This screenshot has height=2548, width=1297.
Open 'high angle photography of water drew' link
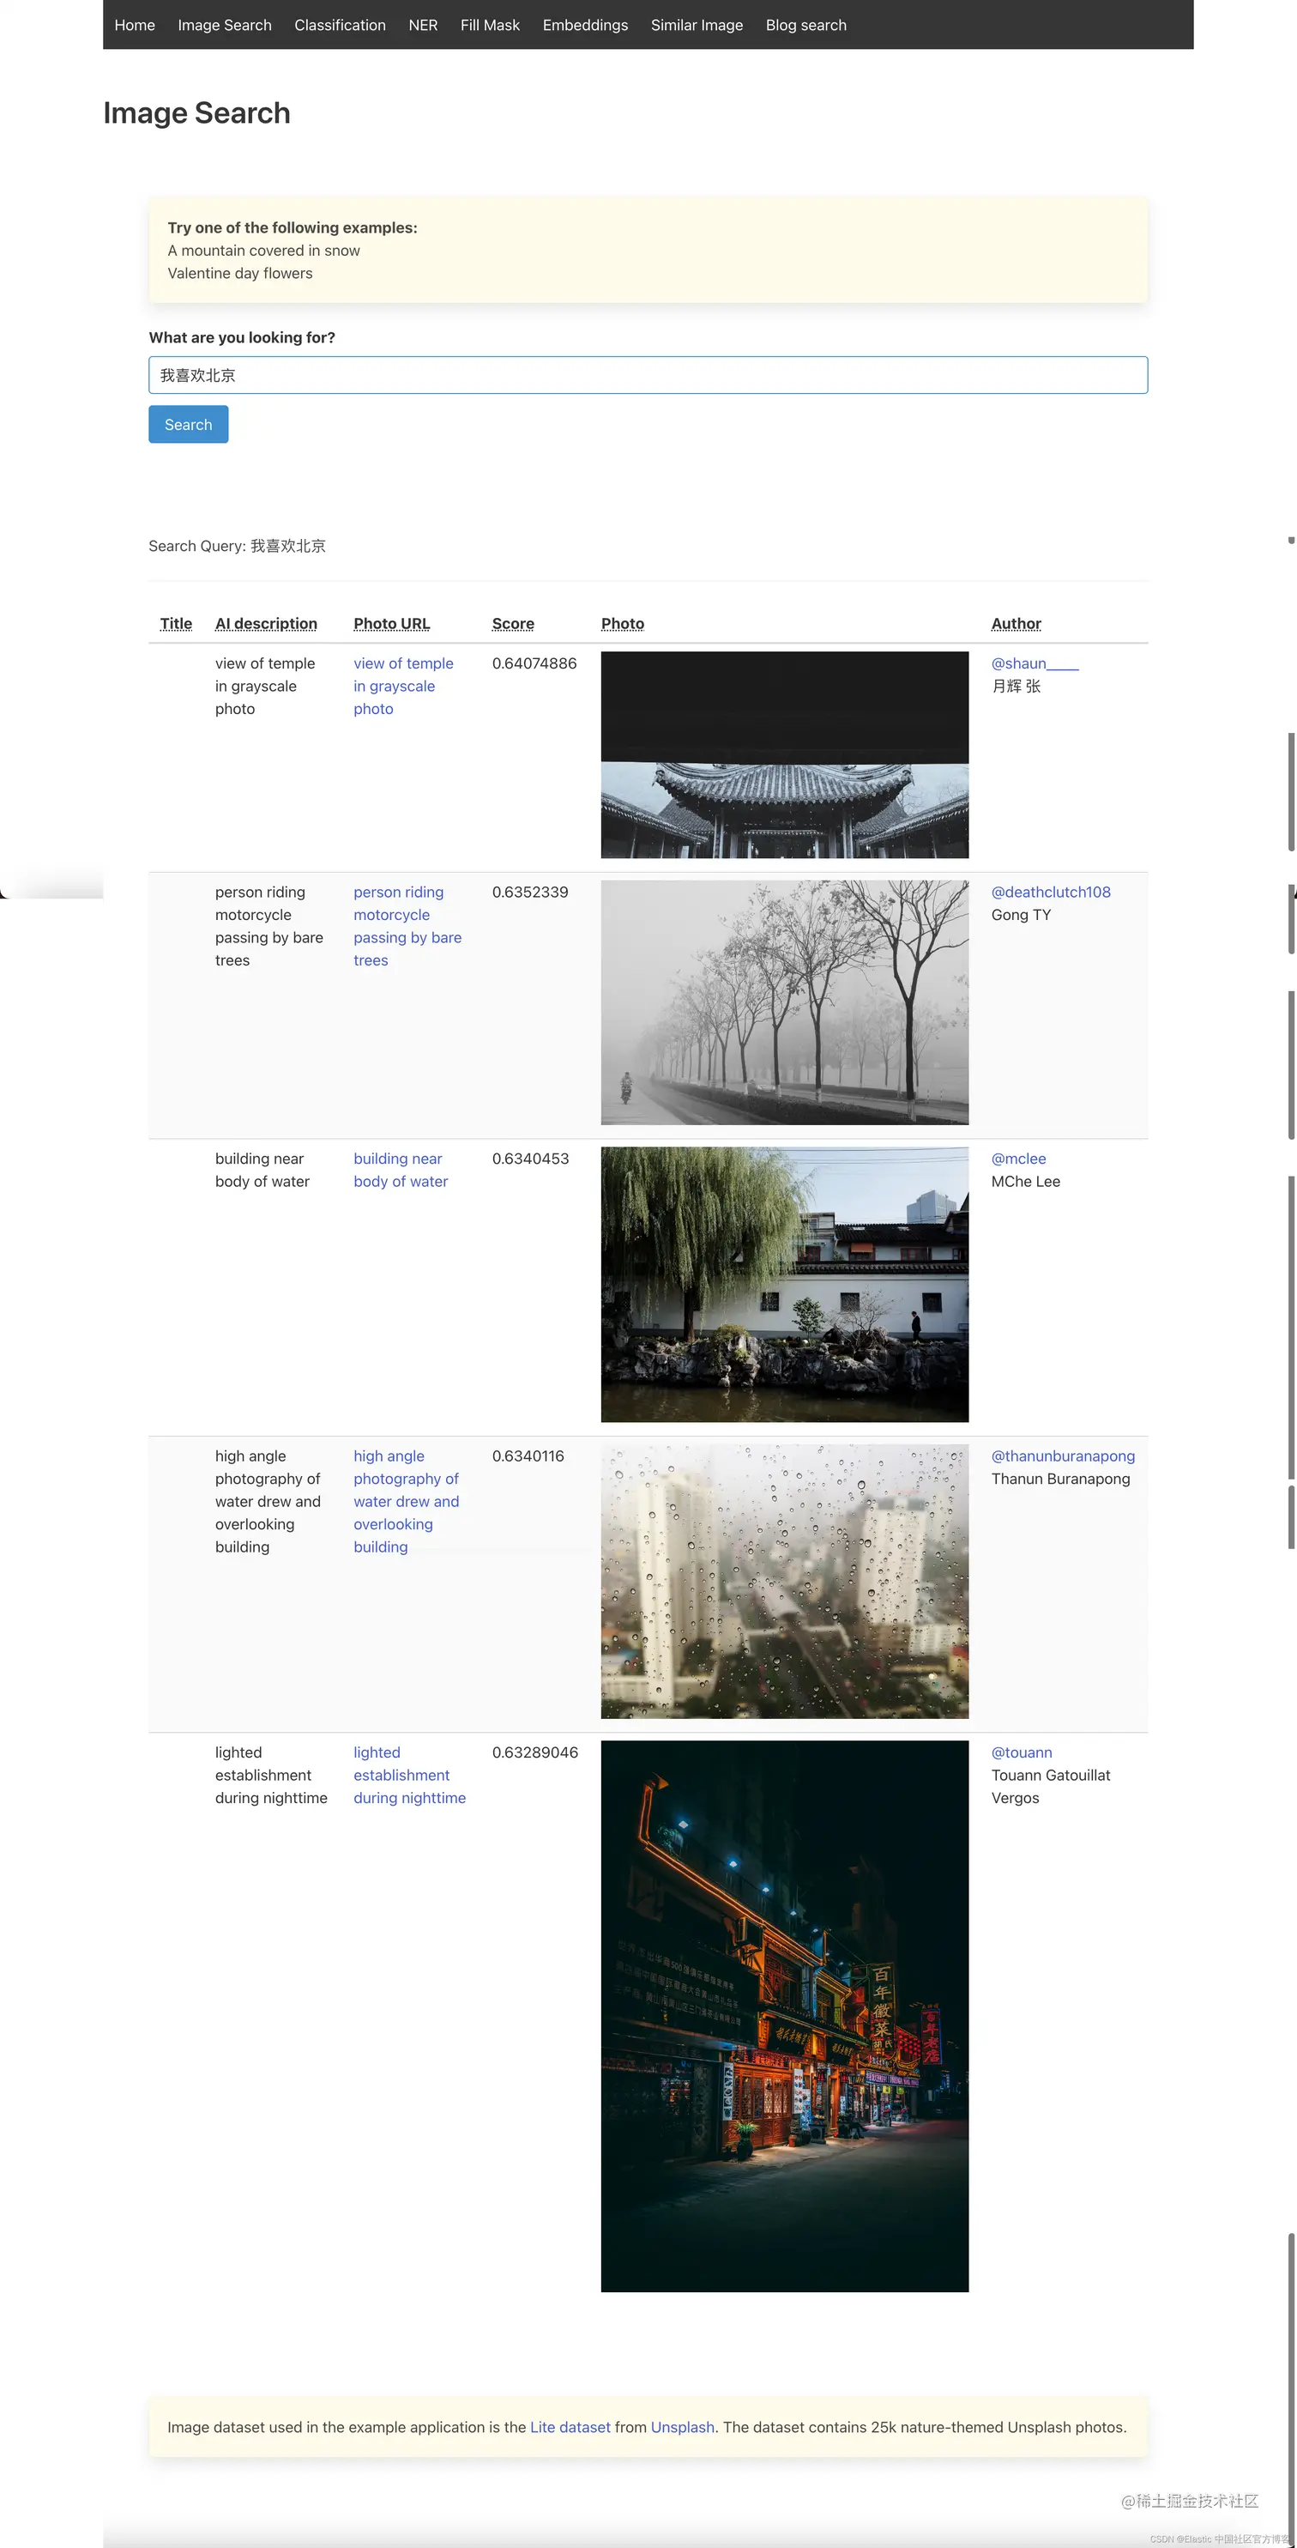pyautogui.click(x=407, y=1500)
